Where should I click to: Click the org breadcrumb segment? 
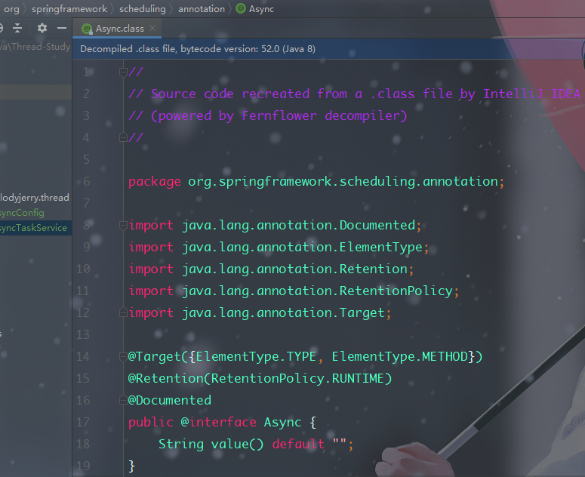pos(11,9)
